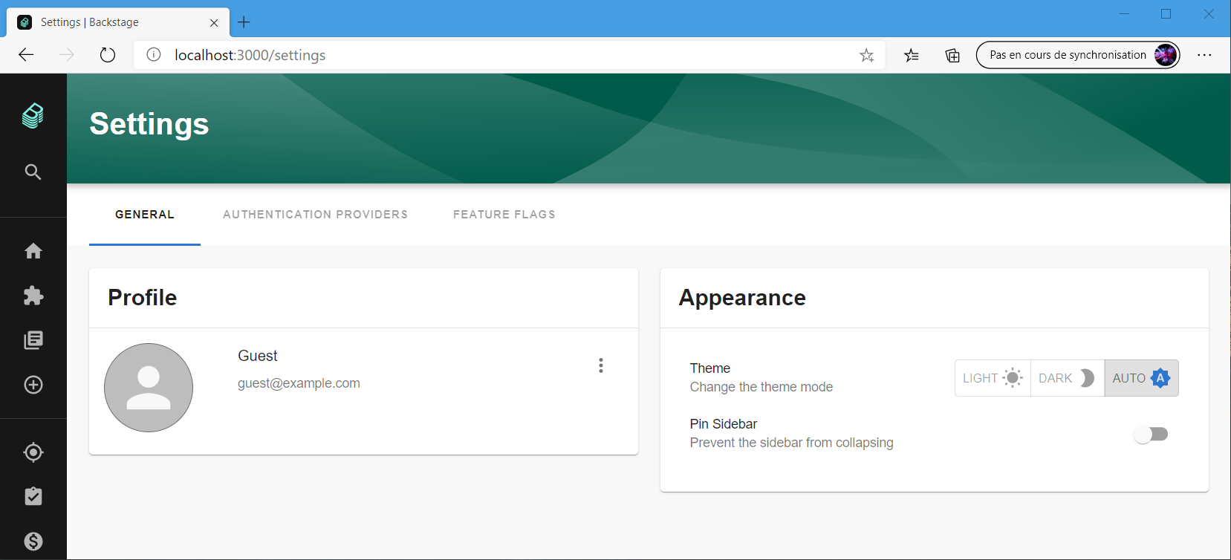1231x560 pixels.
Task: Switch to Authentication Providers tab
Action: click(315, 215)
